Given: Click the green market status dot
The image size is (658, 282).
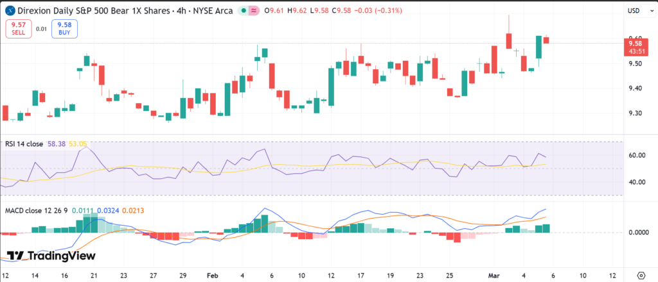Looking at the screenshot, I should coord(243,11).
